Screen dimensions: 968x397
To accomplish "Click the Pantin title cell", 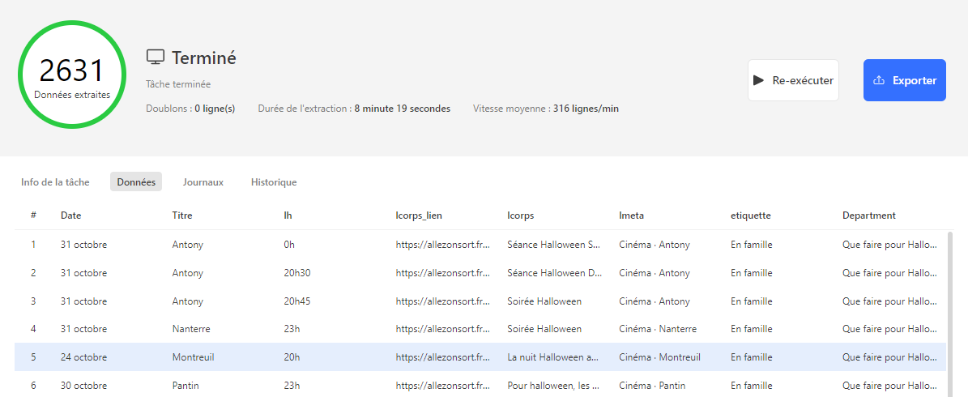I will [185, 386].
